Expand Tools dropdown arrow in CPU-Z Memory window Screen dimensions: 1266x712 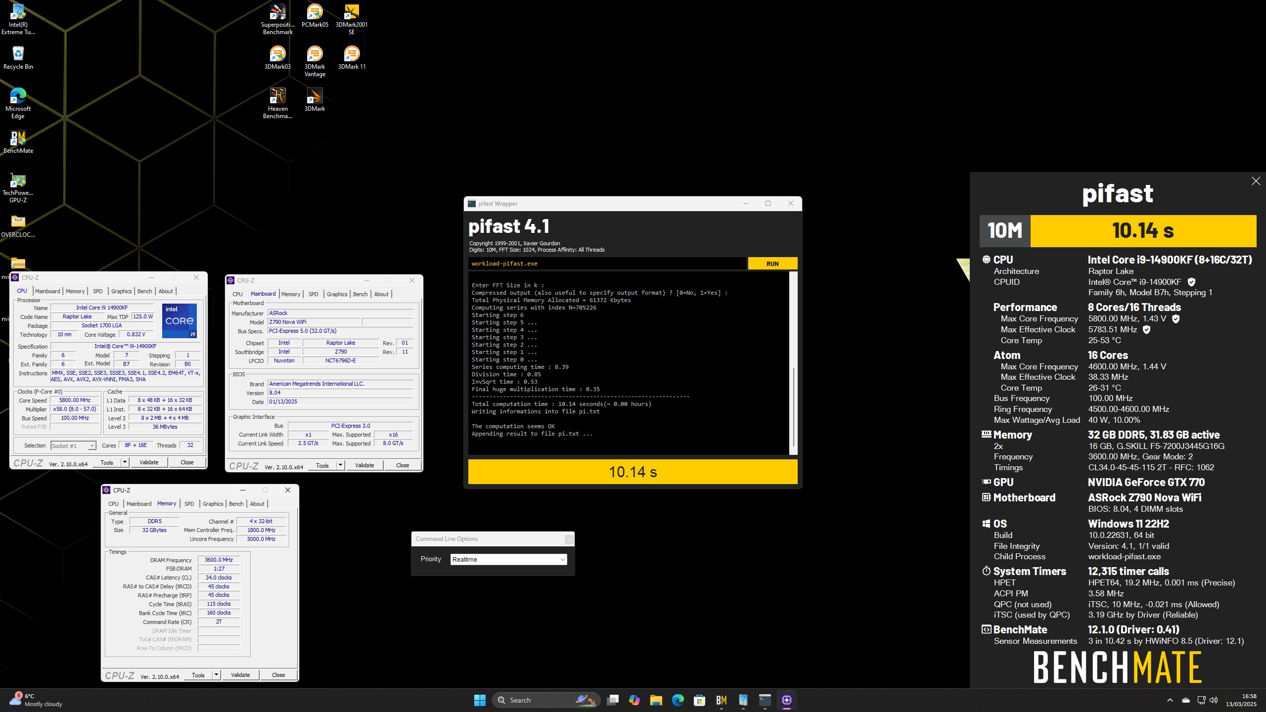click(216, 675)
